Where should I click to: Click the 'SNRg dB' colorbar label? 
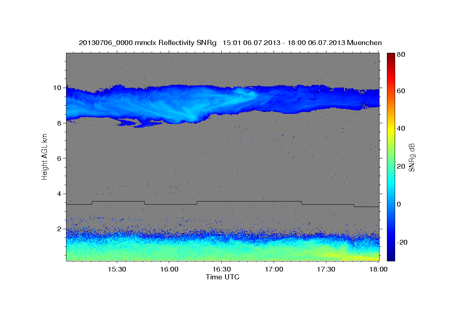(412, 158)
